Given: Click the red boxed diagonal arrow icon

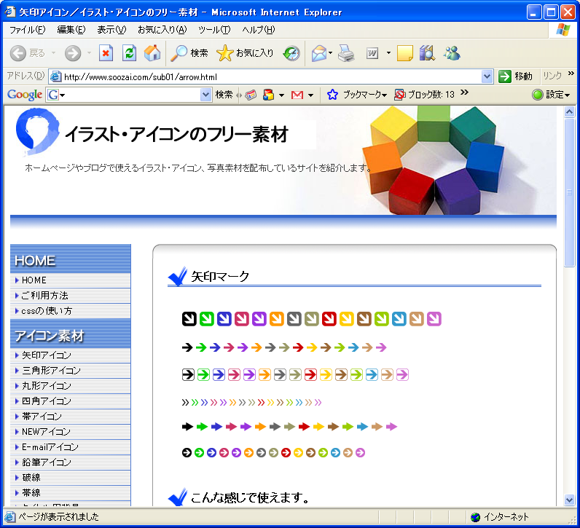Looking at the screenshot, I should (x=329, y=319).
